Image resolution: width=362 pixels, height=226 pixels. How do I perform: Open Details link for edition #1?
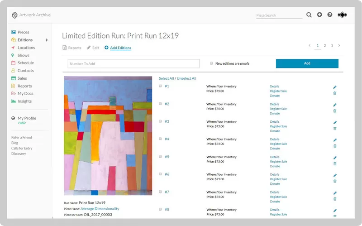(x=275, y=87)
